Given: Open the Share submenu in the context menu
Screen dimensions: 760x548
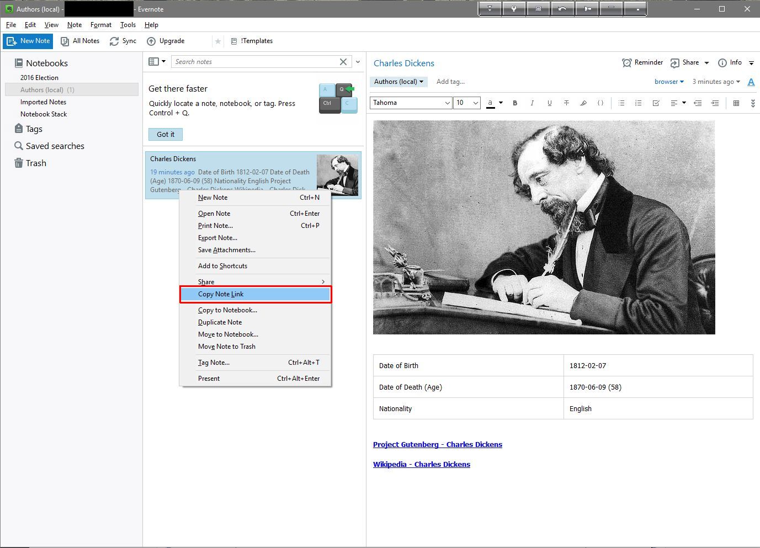Looking at the screenshot, I should pos(256,281).
